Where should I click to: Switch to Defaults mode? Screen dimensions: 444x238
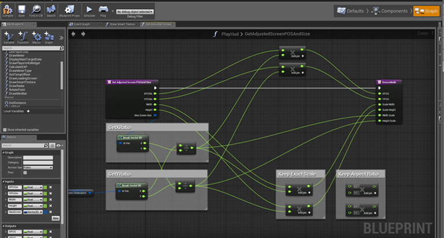point(350,11)
